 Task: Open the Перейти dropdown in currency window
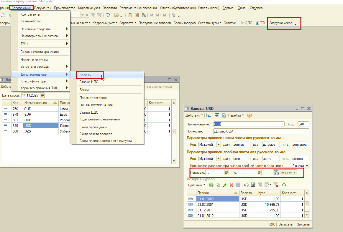tap(236, 115)
